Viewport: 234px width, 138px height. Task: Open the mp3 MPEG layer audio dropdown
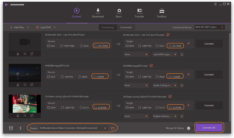165,54
